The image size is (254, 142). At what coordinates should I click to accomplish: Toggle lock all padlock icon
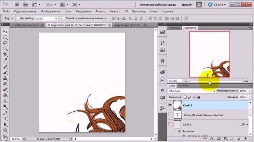(198, 97)
